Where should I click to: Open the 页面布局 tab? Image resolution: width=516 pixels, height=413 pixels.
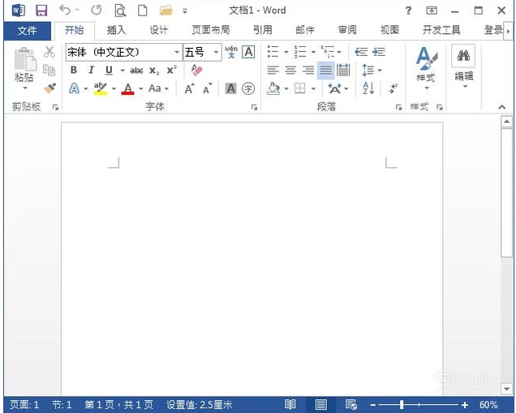(210, 30)
